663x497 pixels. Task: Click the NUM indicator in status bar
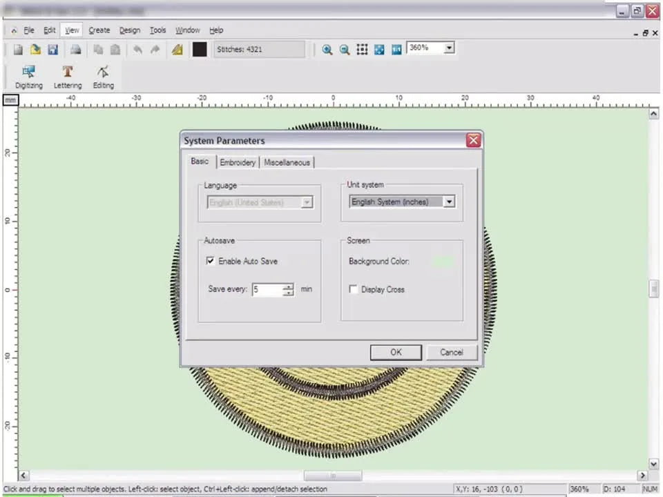coord(650,489)
